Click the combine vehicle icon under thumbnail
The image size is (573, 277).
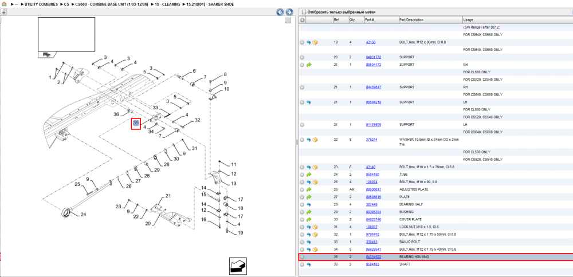[x=46, y=54]
